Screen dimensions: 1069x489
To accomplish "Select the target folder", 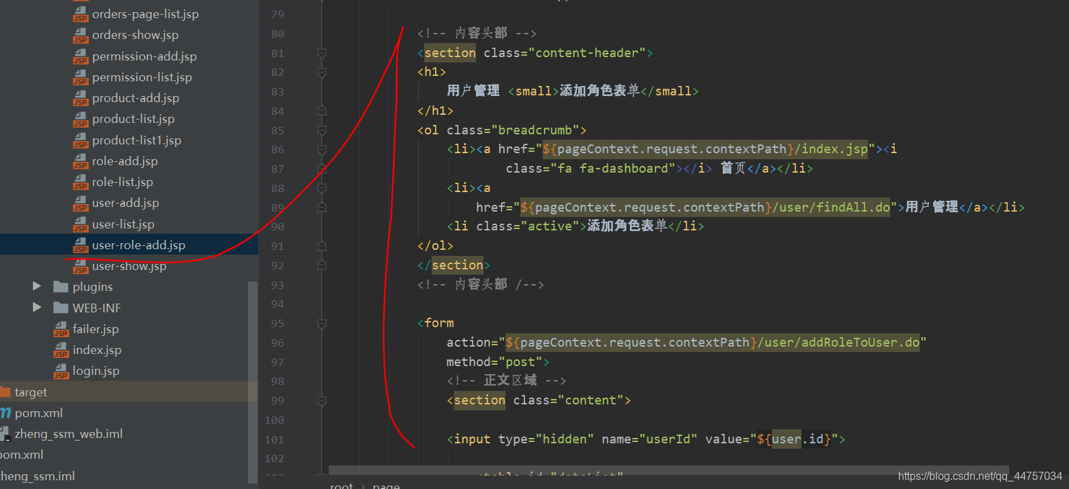I will 31,392.
